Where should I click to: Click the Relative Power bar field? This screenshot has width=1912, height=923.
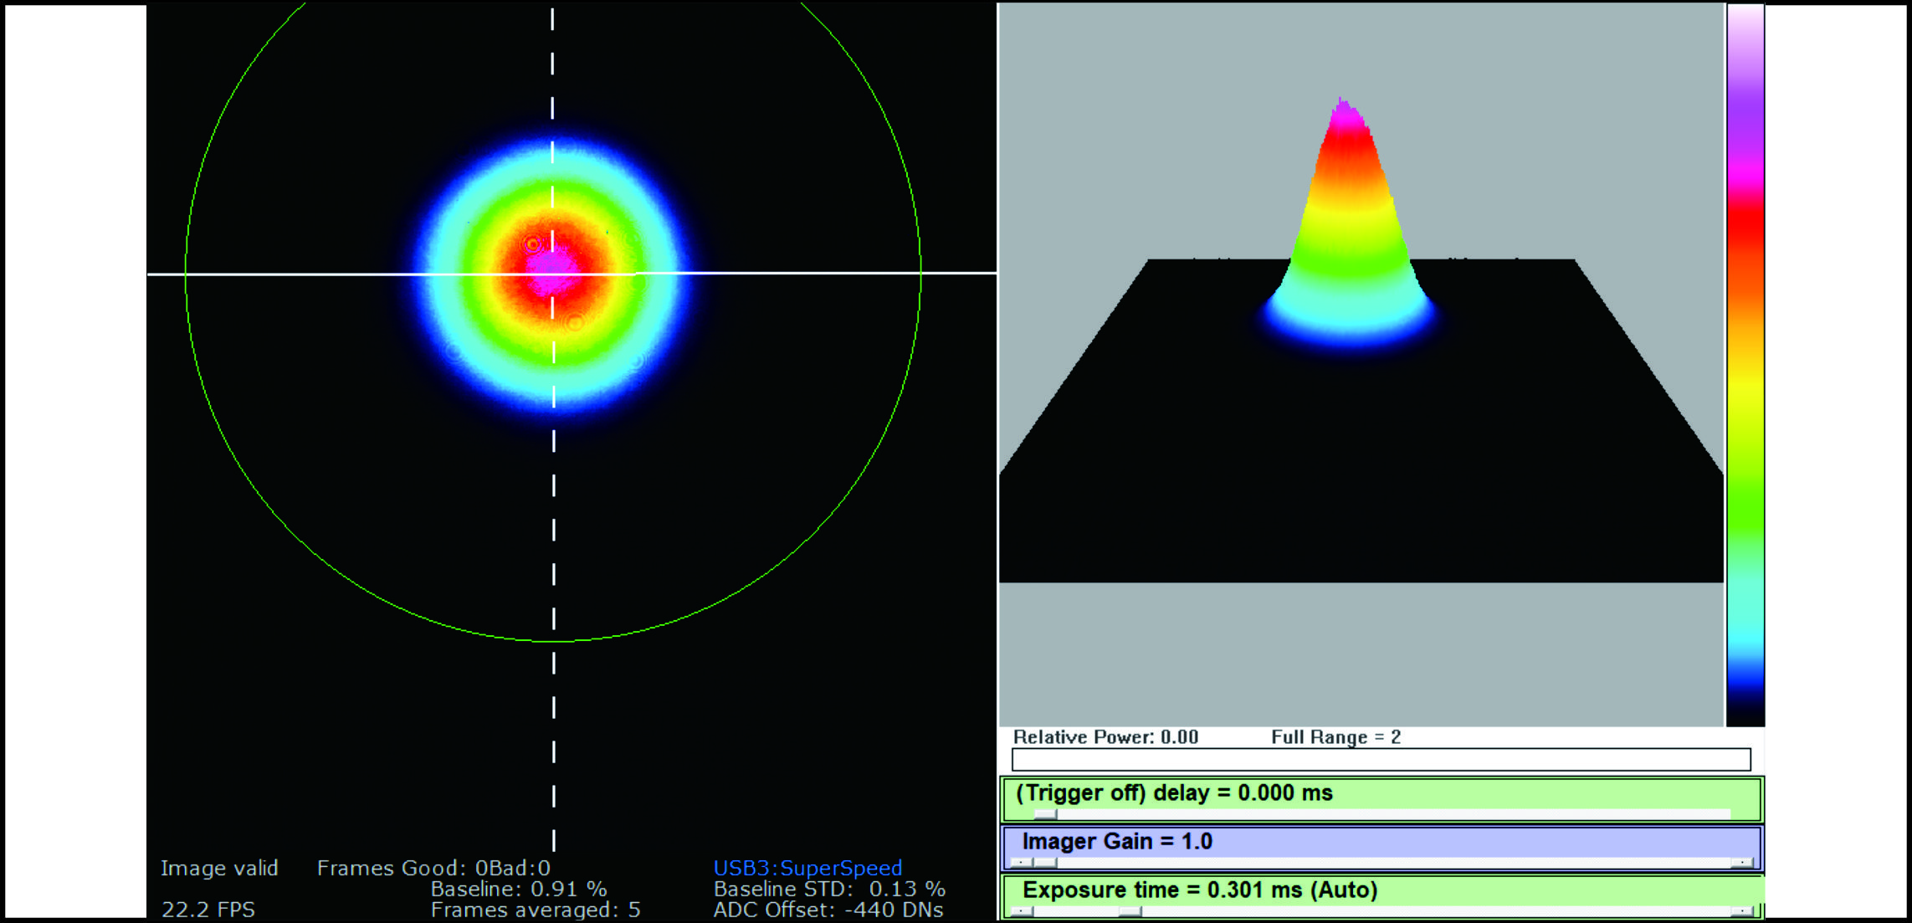point(1381,760)
